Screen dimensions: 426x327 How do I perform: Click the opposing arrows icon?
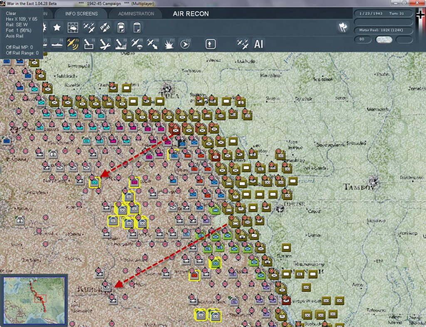(105, 27)
